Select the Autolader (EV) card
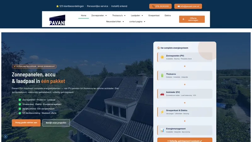 [185, 94]
